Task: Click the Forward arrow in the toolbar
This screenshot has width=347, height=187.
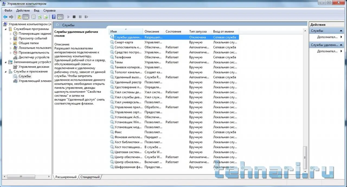Action: (x=11, y=17)
